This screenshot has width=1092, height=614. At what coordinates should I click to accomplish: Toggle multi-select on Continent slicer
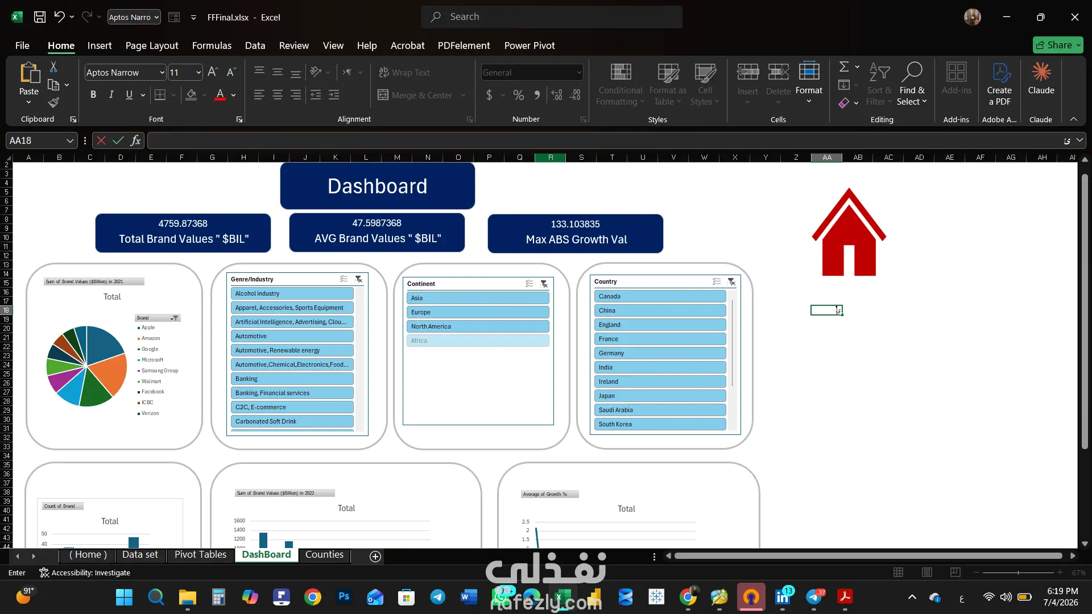(x=530, y=284)
